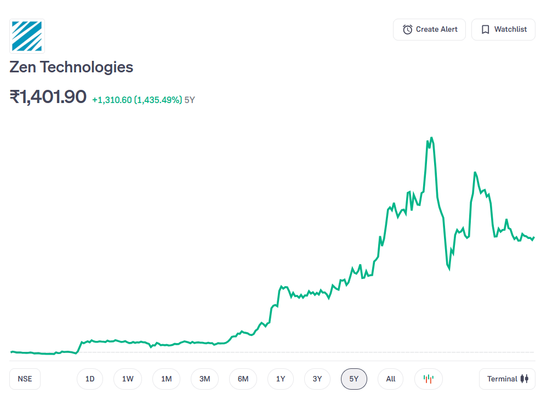The height and width of the screenshot is (399, 547).
Task: Switch chart to candlestick view
Action: point(429,379)
